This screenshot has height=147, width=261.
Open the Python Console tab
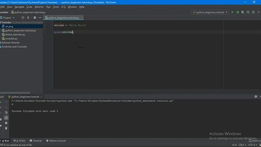56,141
